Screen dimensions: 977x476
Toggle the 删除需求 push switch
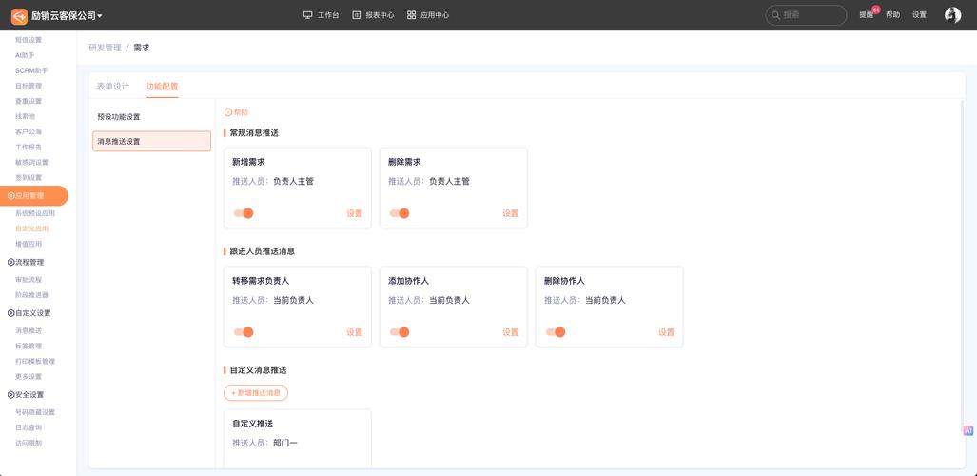[x=400, y=213]
